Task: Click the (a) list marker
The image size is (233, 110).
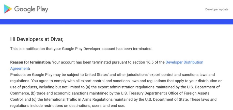Action: (88, 87)
